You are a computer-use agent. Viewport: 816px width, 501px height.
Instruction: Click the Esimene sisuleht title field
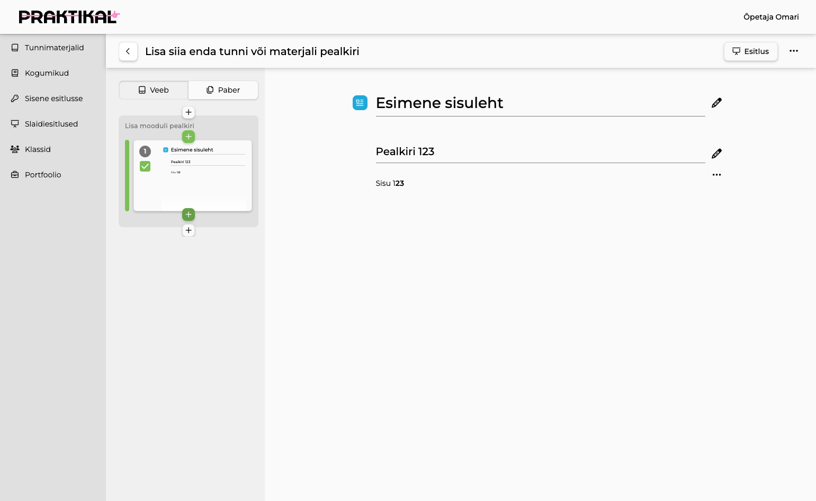pos(540,103)
